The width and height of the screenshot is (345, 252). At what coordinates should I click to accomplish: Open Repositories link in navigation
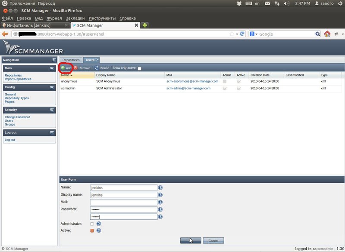click(13, 75)
